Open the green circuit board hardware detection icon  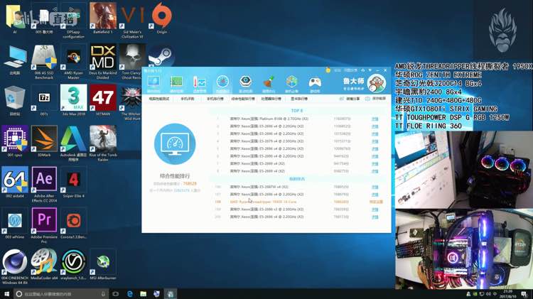click(x=176, y=84)
